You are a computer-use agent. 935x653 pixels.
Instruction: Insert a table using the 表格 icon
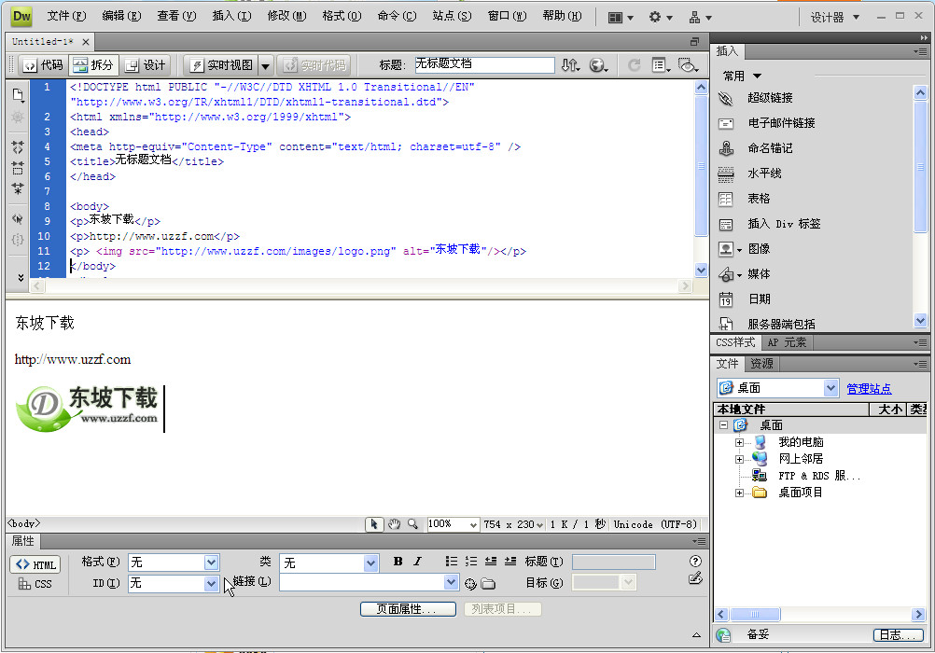(x=727, y=198)
